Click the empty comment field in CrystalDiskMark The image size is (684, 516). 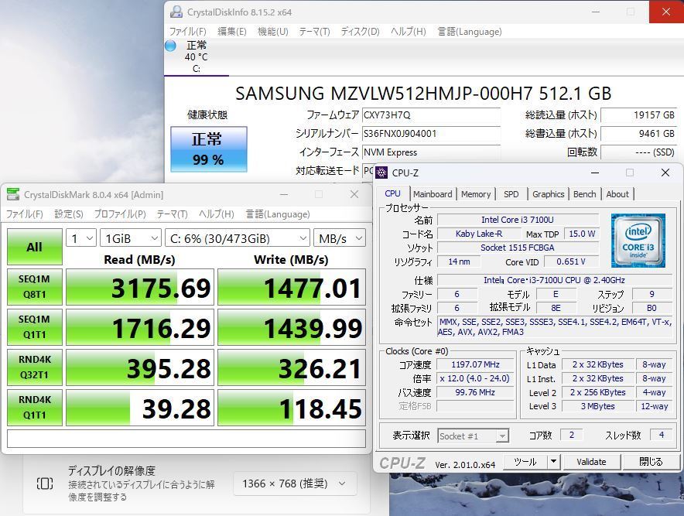click(x=186, y=439)
